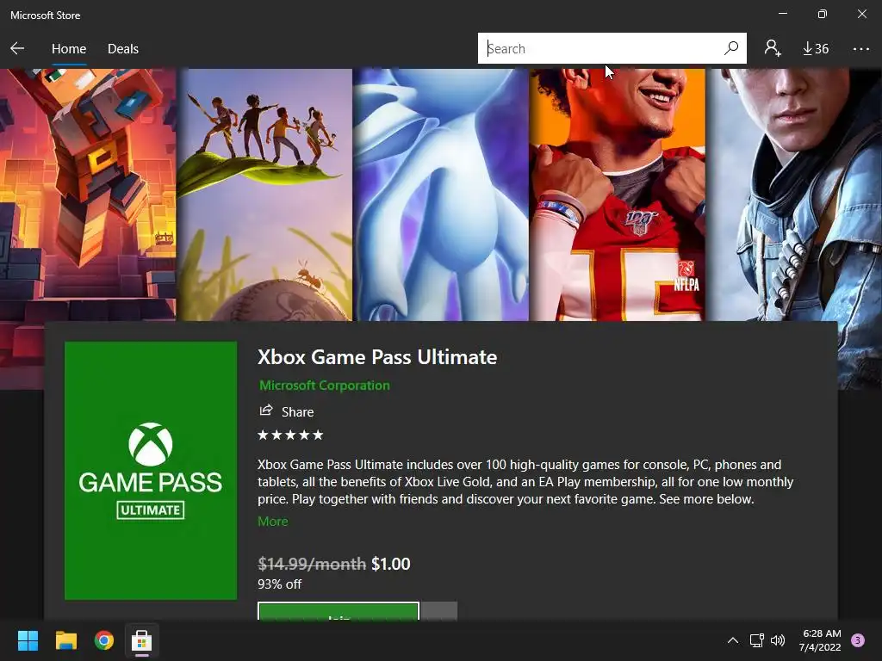Open the volume speaker icon
The height and width of the screenshot is (661, 882).
(778, 640)
